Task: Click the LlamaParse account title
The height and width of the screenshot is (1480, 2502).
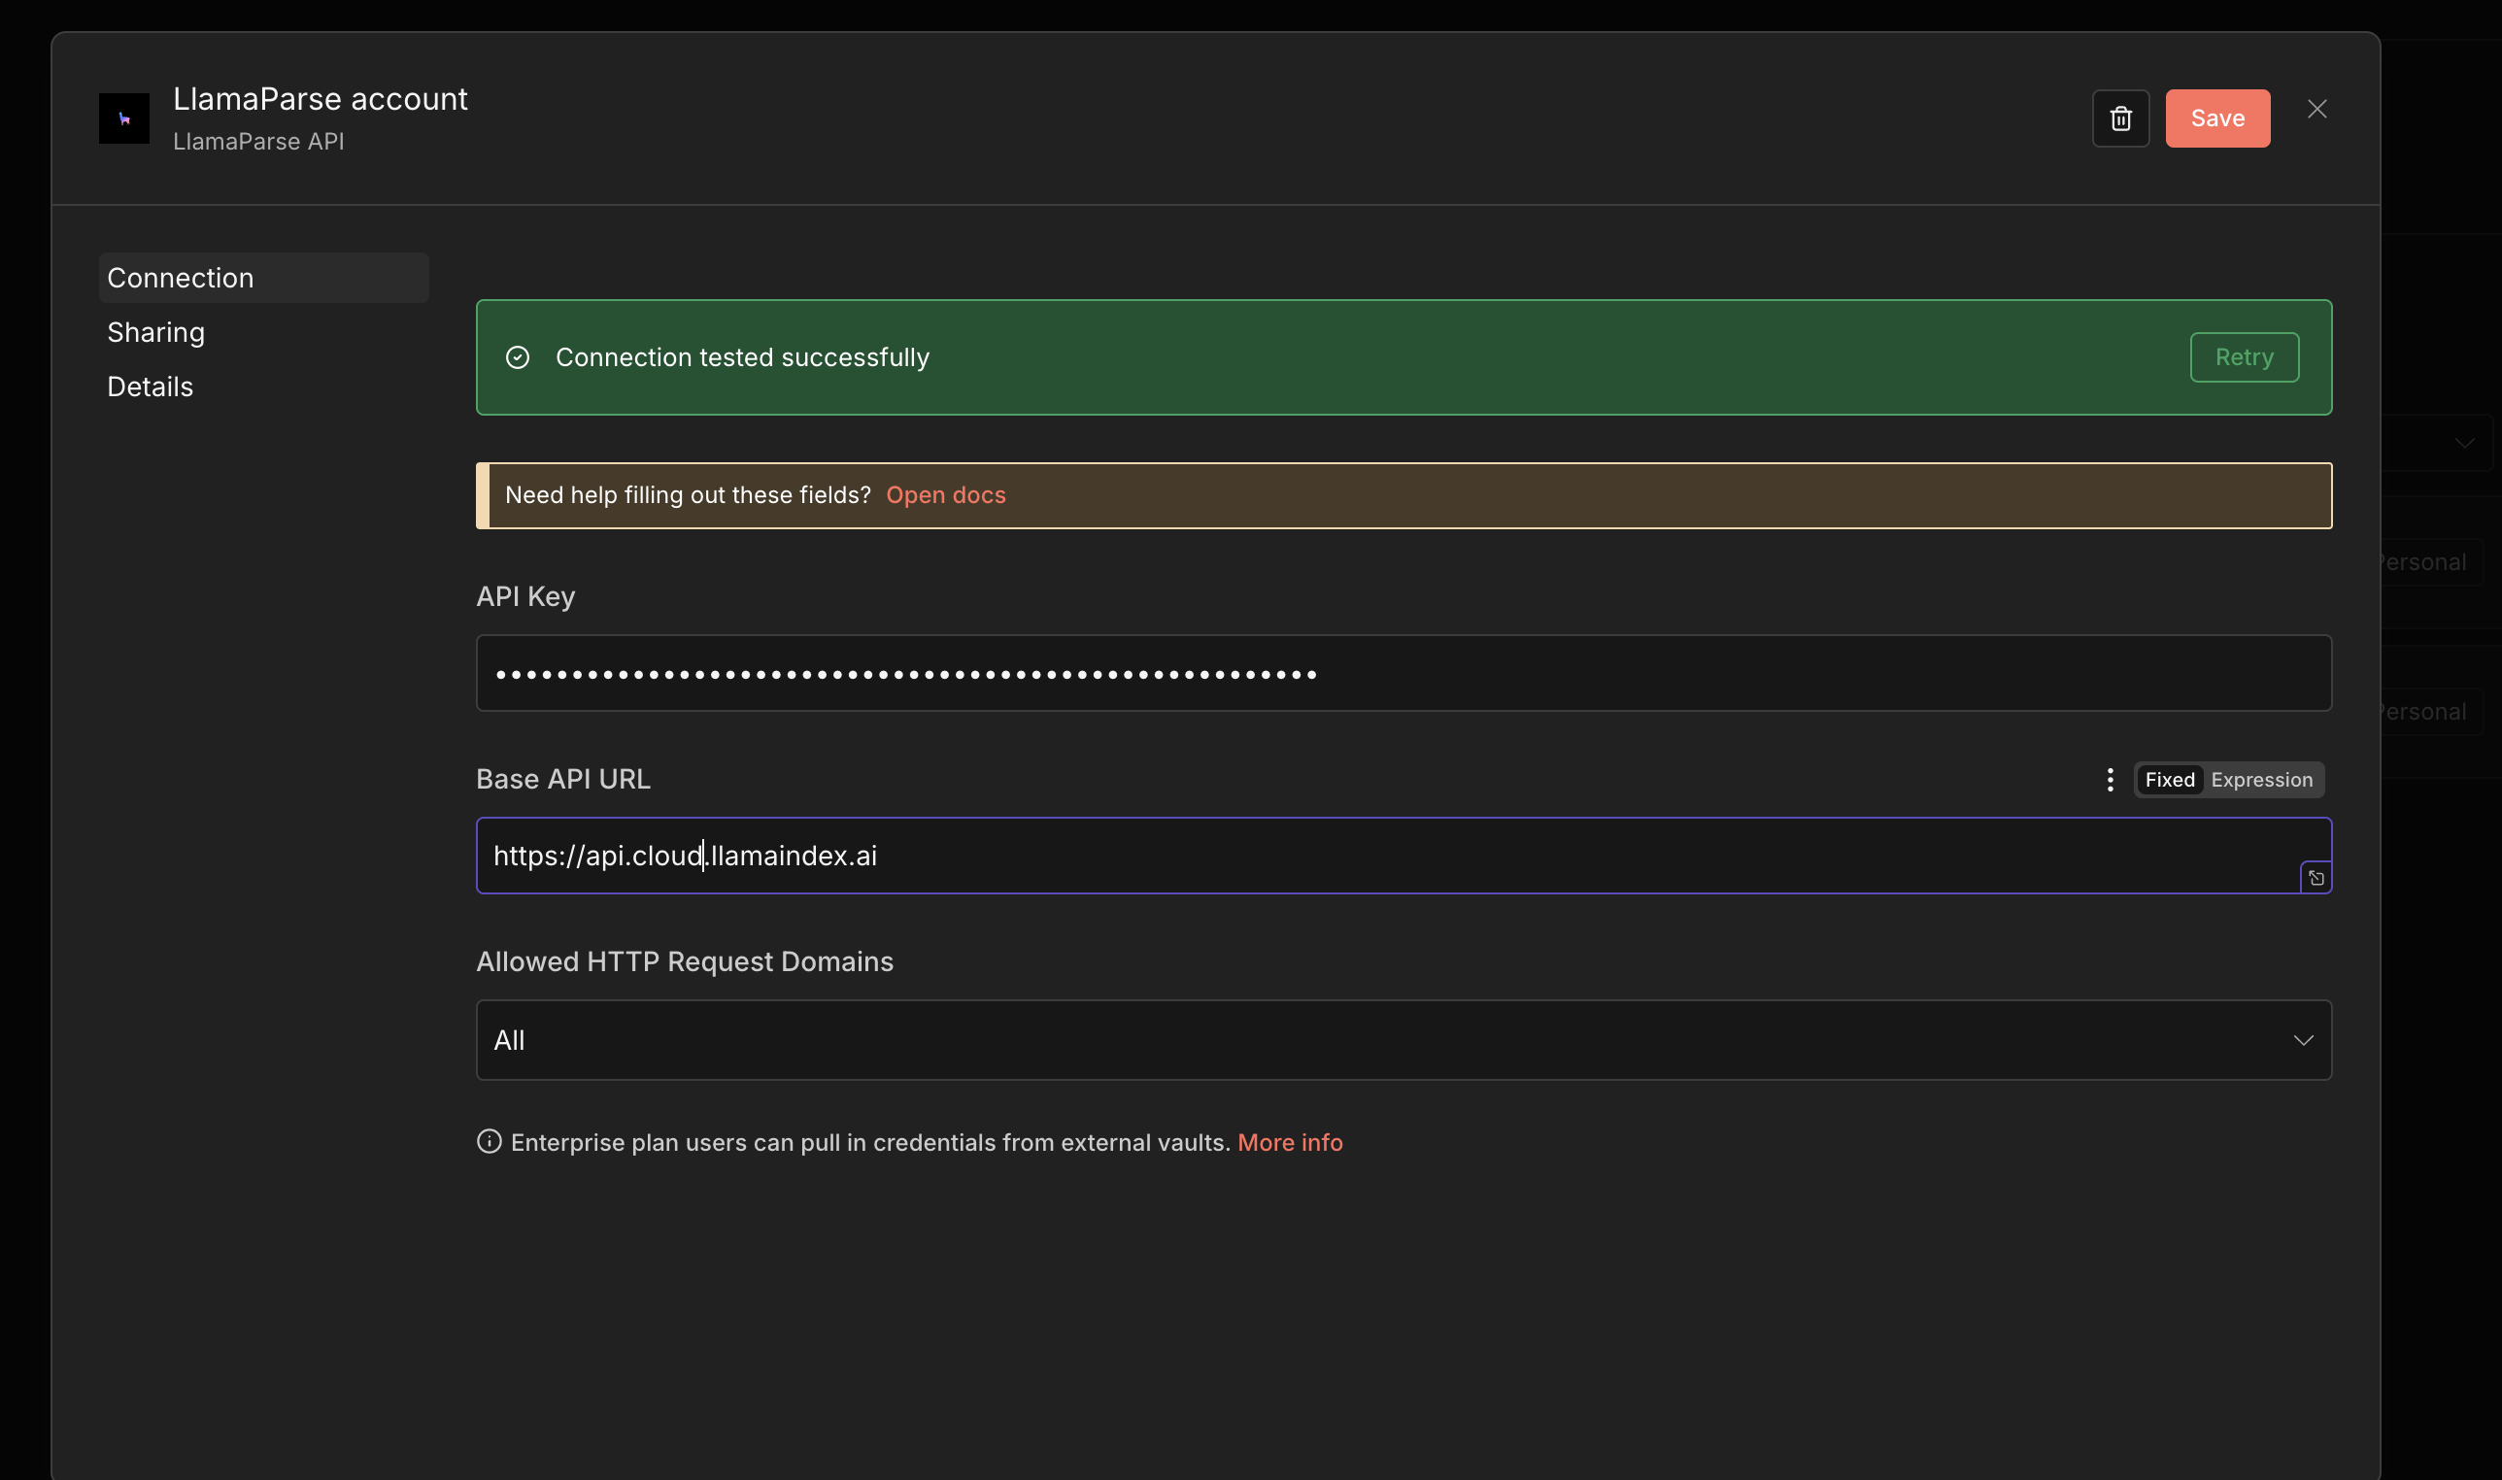Action: 321,99
